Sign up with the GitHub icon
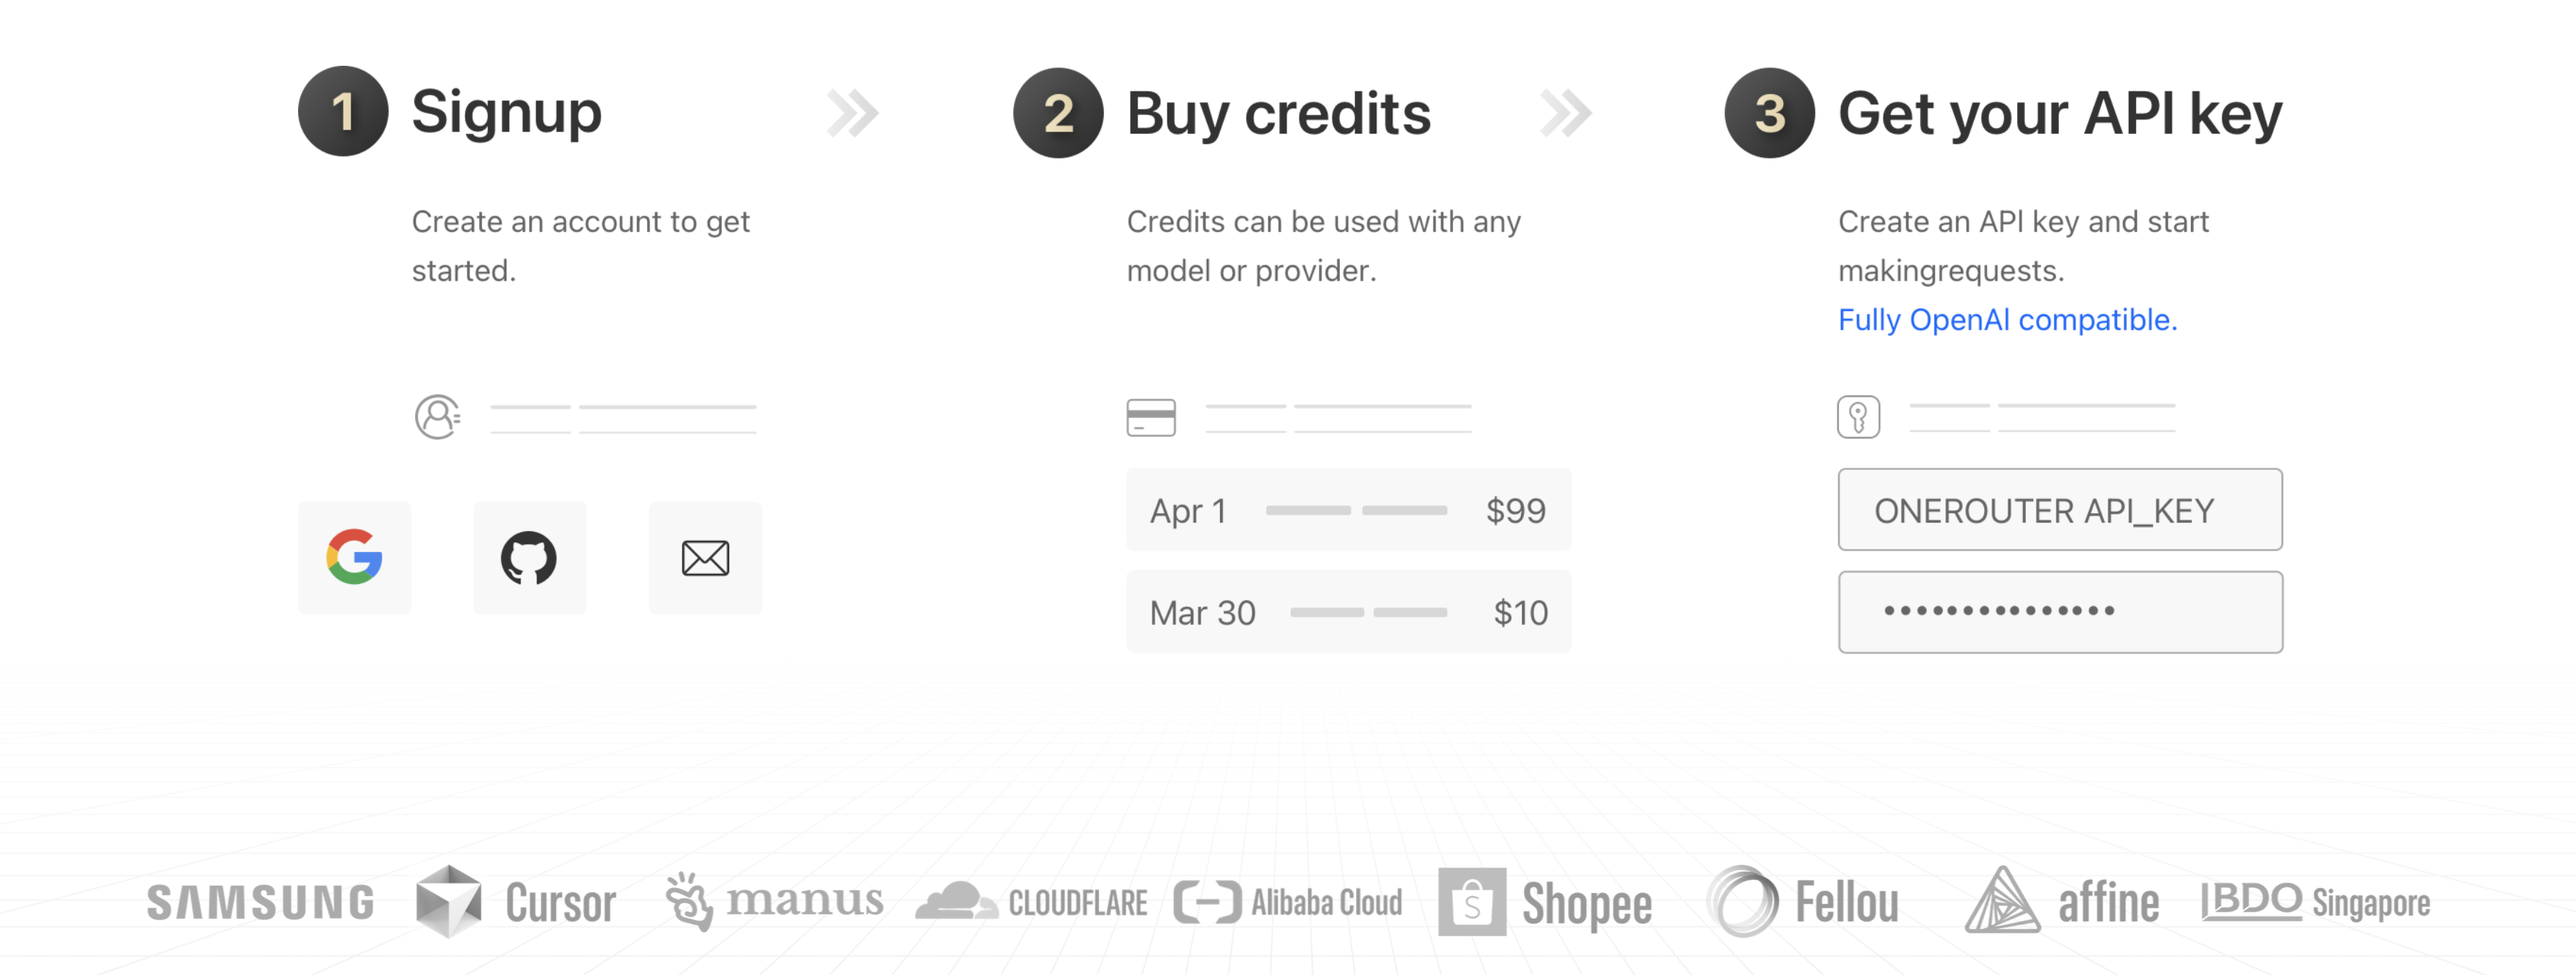 529,557
